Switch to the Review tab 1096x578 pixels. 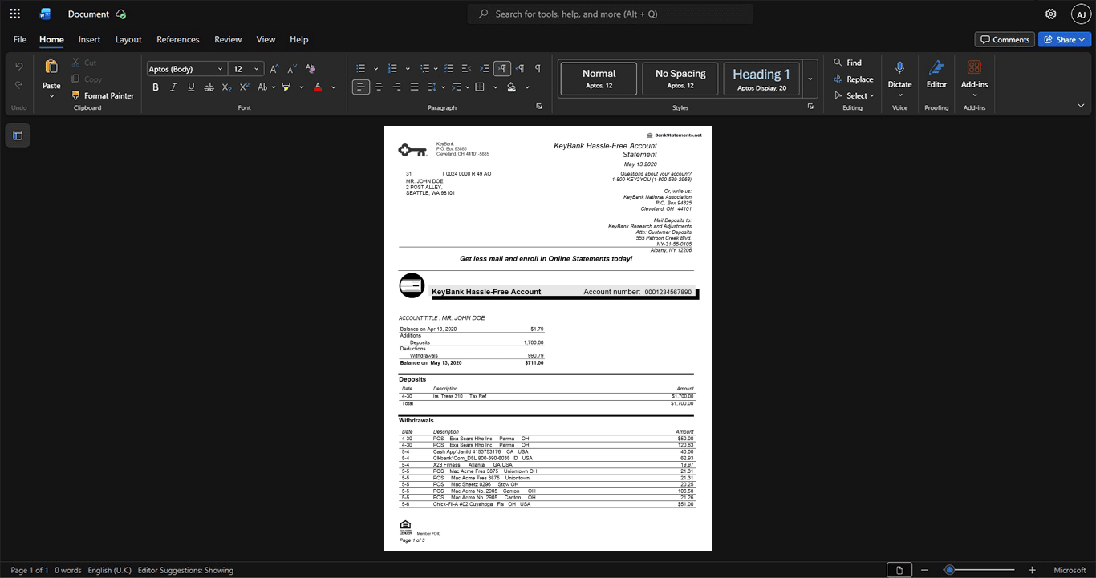tap(228, 39)
